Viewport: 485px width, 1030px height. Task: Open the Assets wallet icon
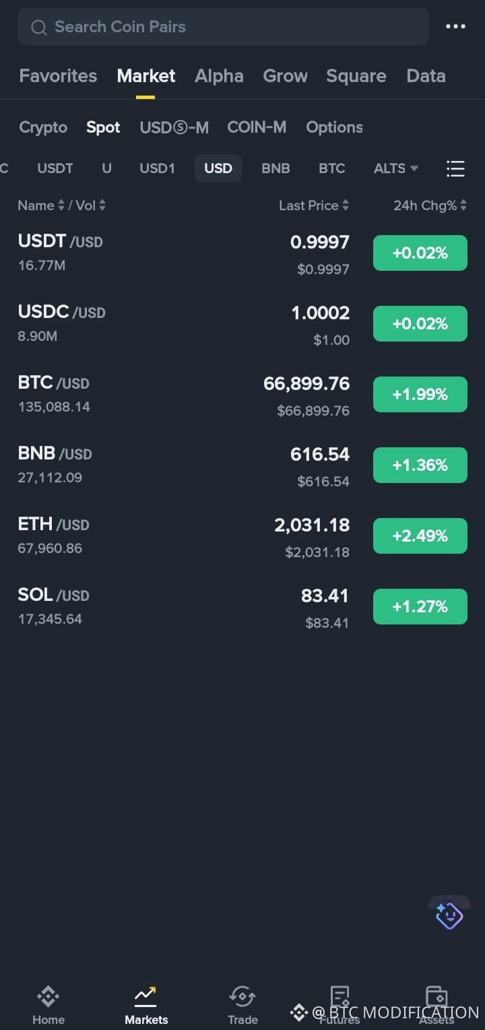coord(437,996)
